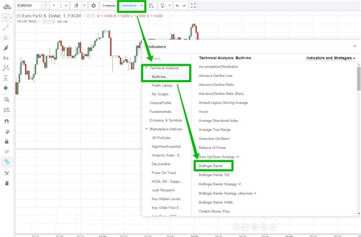This screenshot has height=237, width=361.
Task: Click the indicator search field
Action: [167, 58]
